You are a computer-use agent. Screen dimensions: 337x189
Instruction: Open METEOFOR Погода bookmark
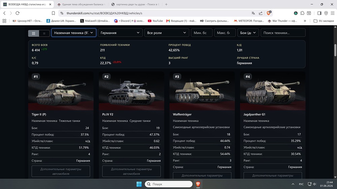click(249, 21)
